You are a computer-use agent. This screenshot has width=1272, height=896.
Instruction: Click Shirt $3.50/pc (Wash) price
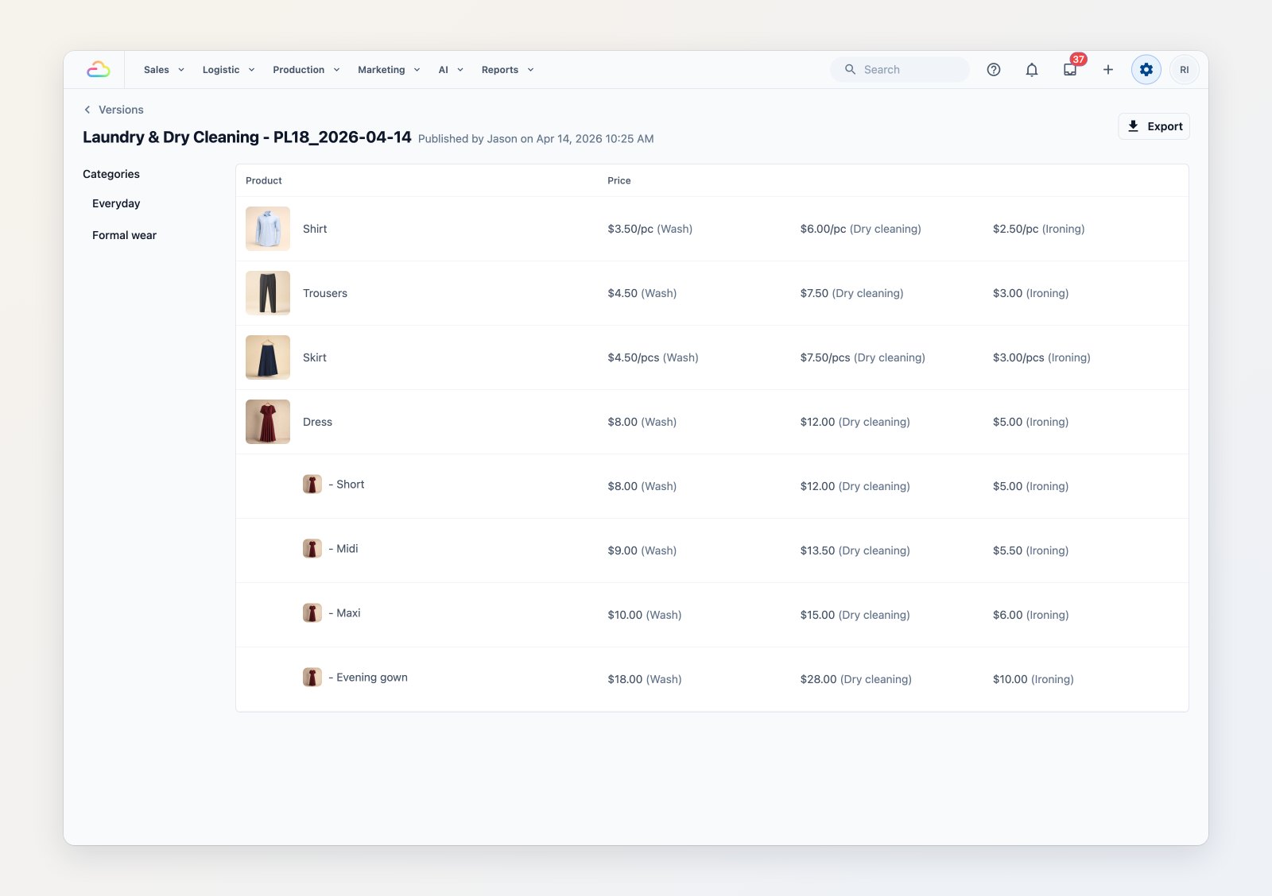(x=650, y=229)
